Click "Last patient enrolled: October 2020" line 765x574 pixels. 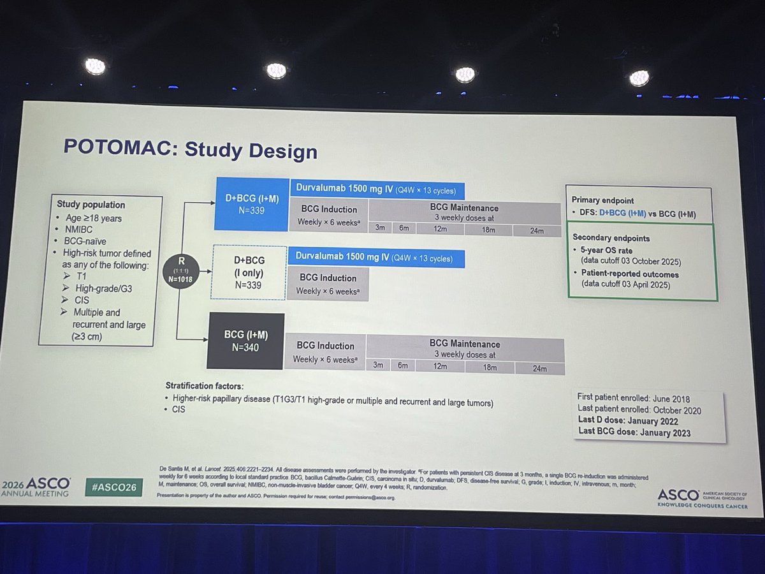(640, 409)
